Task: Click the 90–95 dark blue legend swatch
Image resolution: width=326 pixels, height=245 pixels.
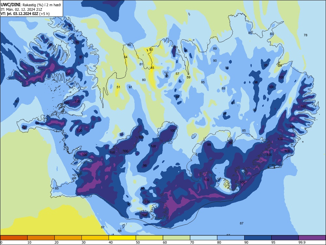Action: pyautogui.click(x=258, y=238)
